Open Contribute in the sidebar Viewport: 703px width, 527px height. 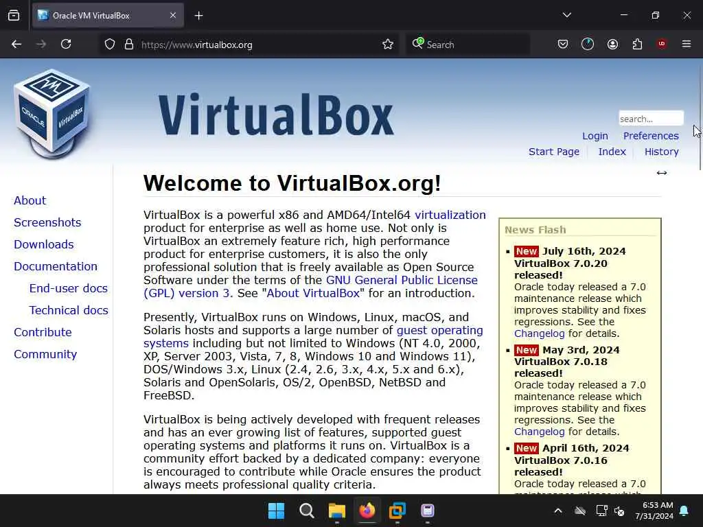(43, 332)
